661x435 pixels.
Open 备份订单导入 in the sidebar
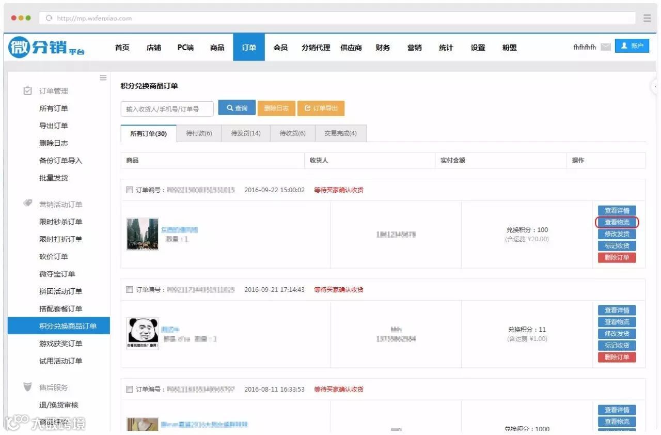click(61, 161)
